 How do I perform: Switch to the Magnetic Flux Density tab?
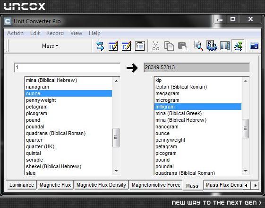pos(102,185)
